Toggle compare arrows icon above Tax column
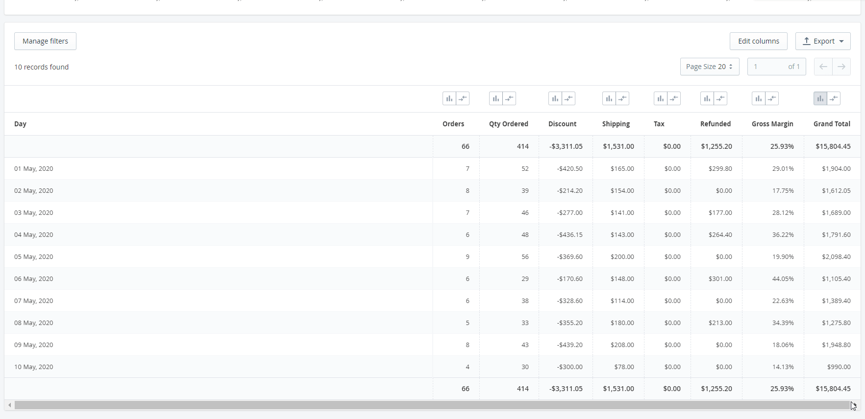This screenshot has width=865, height=419. (x=674, y=98)
